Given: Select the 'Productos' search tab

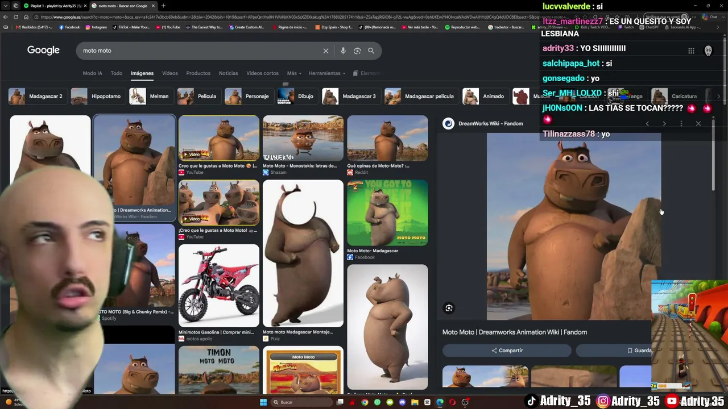Looking at the screenshot, I should [198, 73].
